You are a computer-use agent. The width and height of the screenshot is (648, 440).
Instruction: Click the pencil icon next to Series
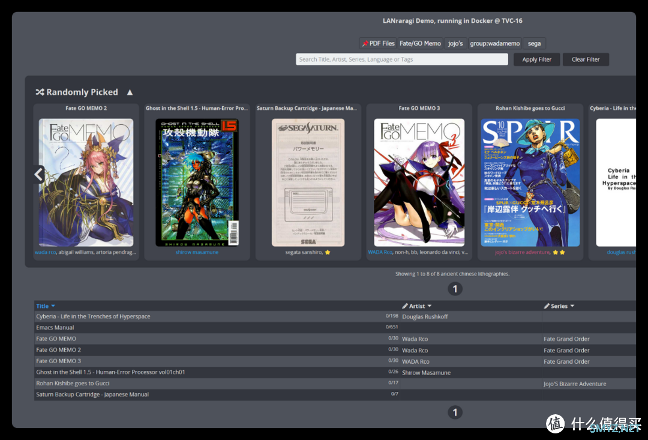pyautogui.click(x=547, y=306)
